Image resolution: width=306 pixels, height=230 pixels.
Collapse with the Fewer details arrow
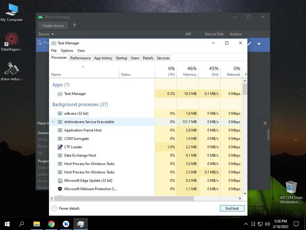[x=54, y=208]
